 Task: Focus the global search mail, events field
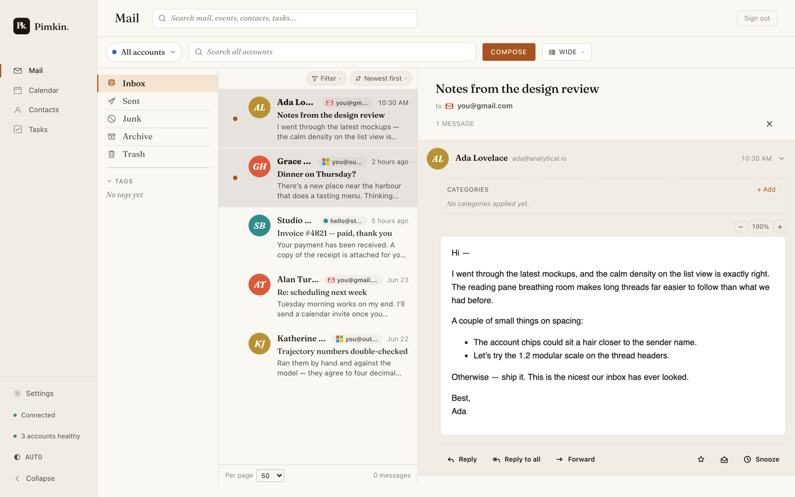pos(285,18)
